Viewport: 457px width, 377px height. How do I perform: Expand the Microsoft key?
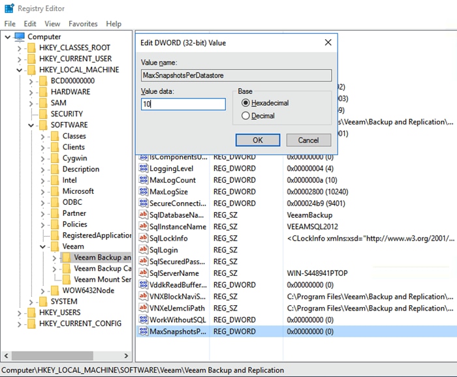[42, 192]
